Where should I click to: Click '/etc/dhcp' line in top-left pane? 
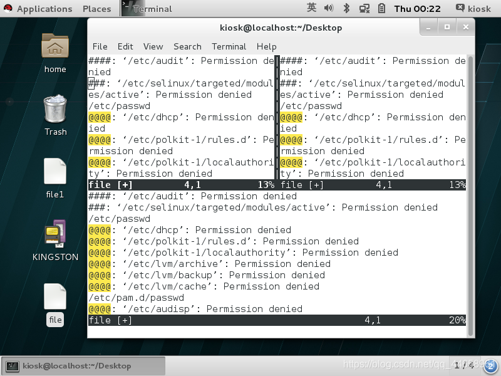pos(182,123)
